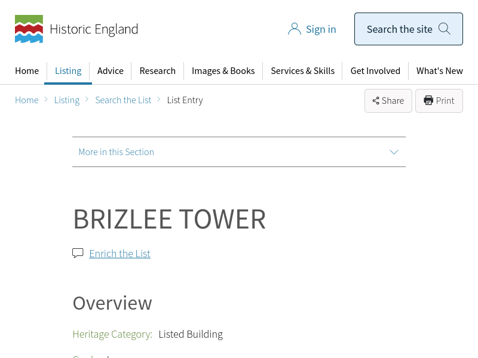
Task: Expand the More in this Section chevron
Action: pyautogui.click(x=394, y=152)
